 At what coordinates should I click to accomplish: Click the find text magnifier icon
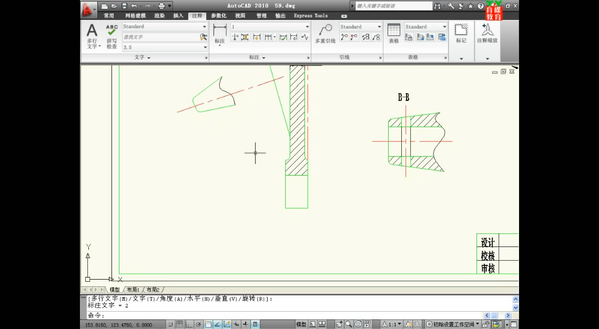tap(203, 37)
